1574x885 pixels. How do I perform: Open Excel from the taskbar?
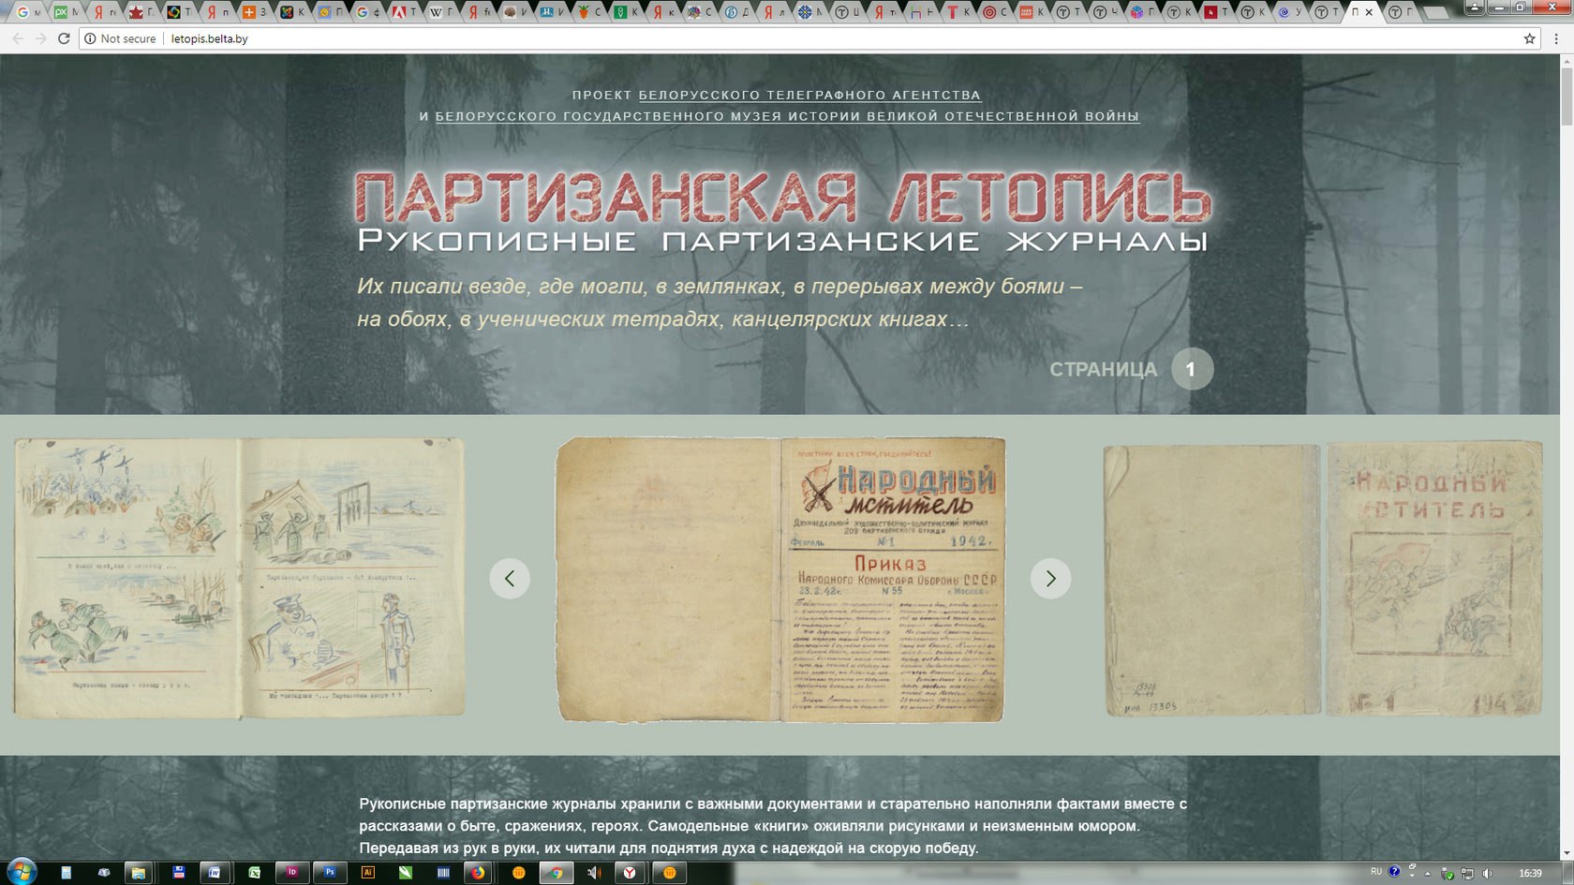tap(254, 873)
